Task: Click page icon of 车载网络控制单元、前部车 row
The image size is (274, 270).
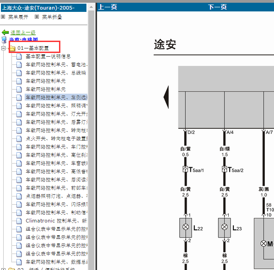Action: coord(19,188)
